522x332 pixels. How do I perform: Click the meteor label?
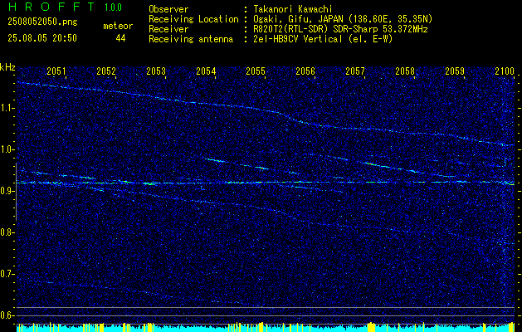(x=118, y=26)
